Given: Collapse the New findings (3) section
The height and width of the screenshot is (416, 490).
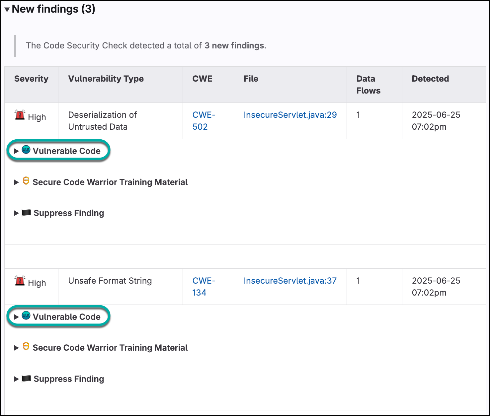Looking at the screenshot, I should pos(7,10).
